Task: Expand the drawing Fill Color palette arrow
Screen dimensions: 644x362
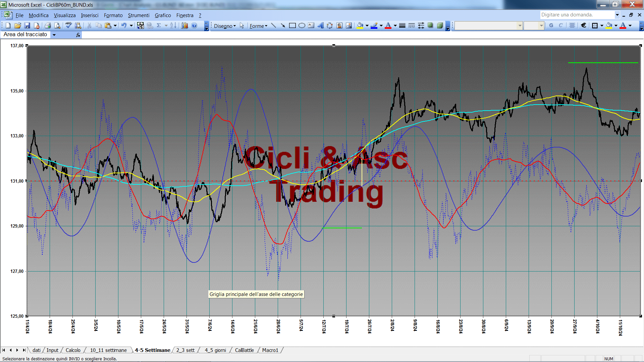Action: coord(367,25)
